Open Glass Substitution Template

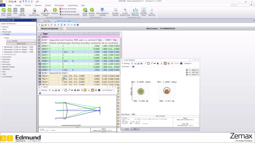[x=102, y=12]
